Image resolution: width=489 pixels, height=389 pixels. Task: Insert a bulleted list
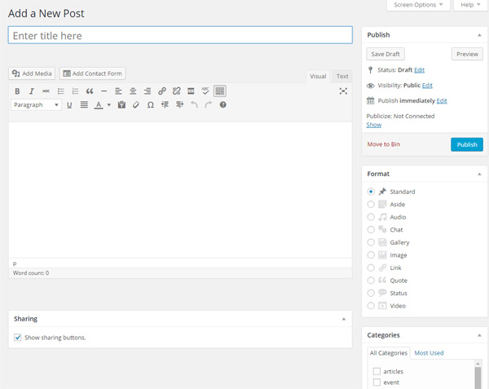pyautogui.click(x=60, y=91)
